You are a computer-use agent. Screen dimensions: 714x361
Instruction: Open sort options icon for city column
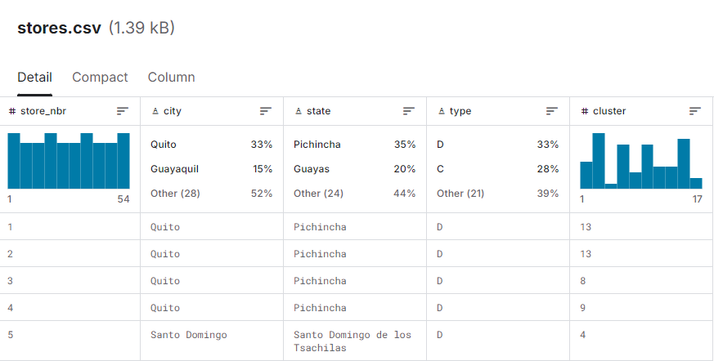(266, 111)
